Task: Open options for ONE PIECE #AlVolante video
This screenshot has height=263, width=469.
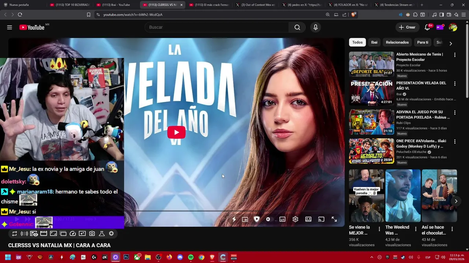Action: 455,141
